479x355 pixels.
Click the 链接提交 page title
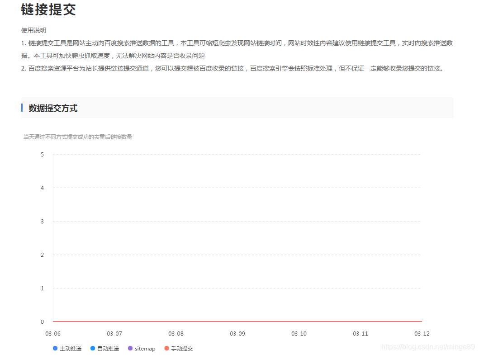coord(48,9)
